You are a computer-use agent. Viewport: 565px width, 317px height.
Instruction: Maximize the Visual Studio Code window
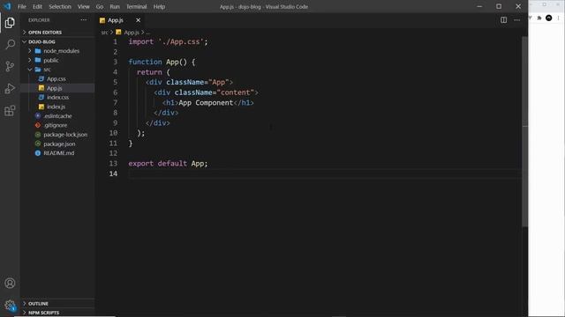coord(499,6)
